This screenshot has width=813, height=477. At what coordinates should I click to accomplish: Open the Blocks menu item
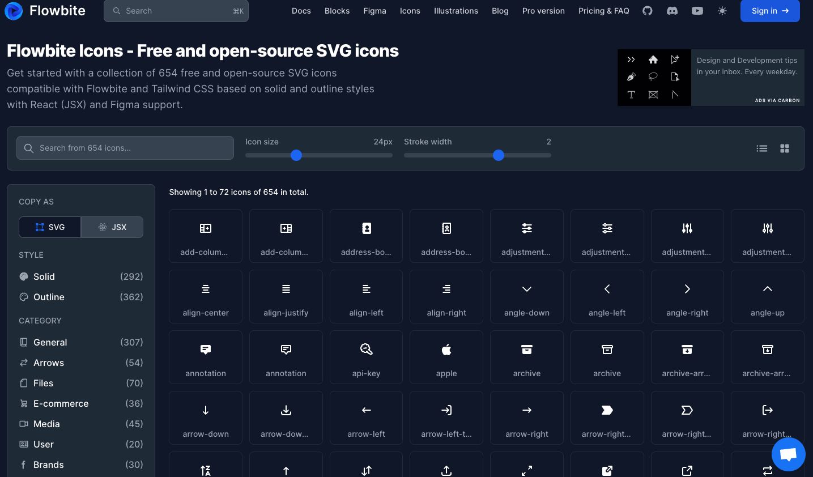(x=337, y=11)
